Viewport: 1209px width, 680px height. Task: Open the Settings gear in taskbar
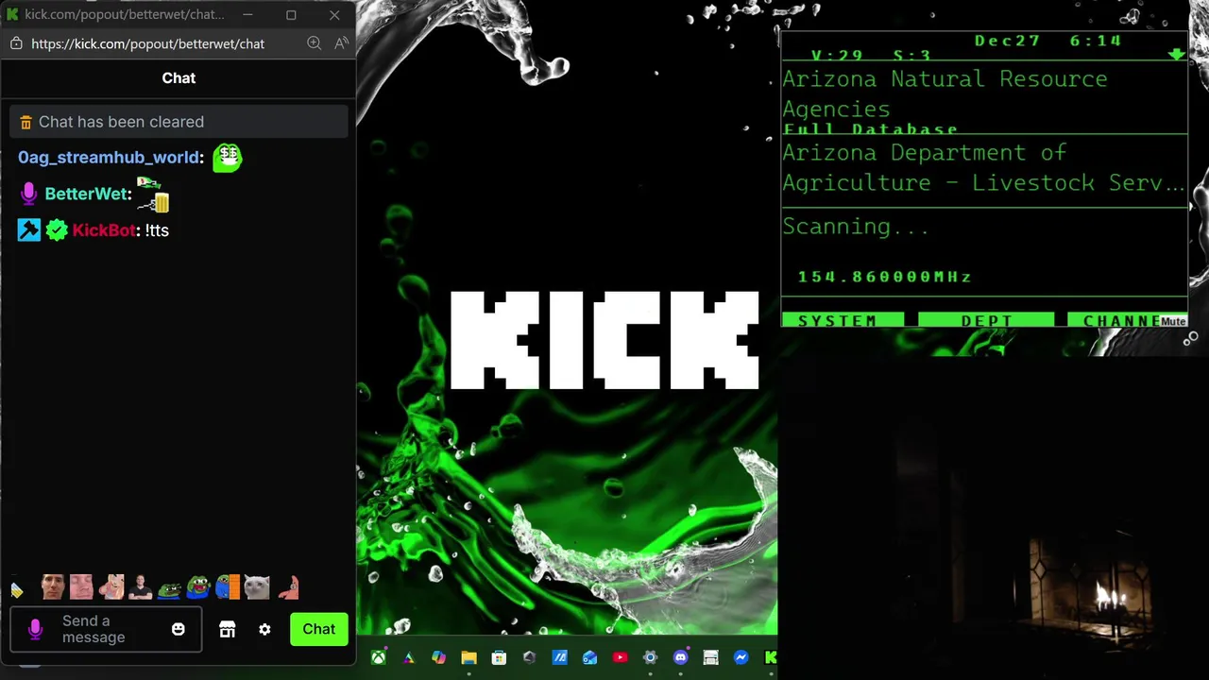click(x=650, y=657)
